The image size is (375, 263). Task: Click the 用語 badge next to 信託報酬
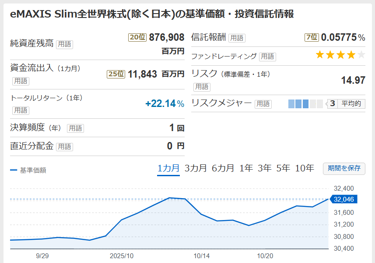click(x=237, y=38)
